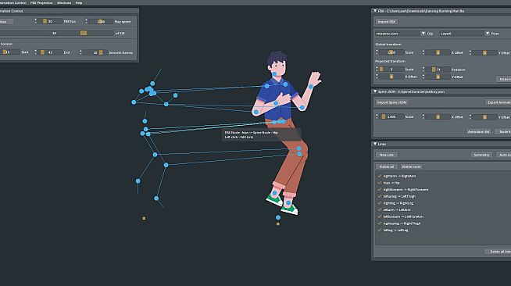Image resolution: width=511 pixels, height=286 pixels.
Task: Adjust the Spine JSON Scale slider
Action: point(391,116)
